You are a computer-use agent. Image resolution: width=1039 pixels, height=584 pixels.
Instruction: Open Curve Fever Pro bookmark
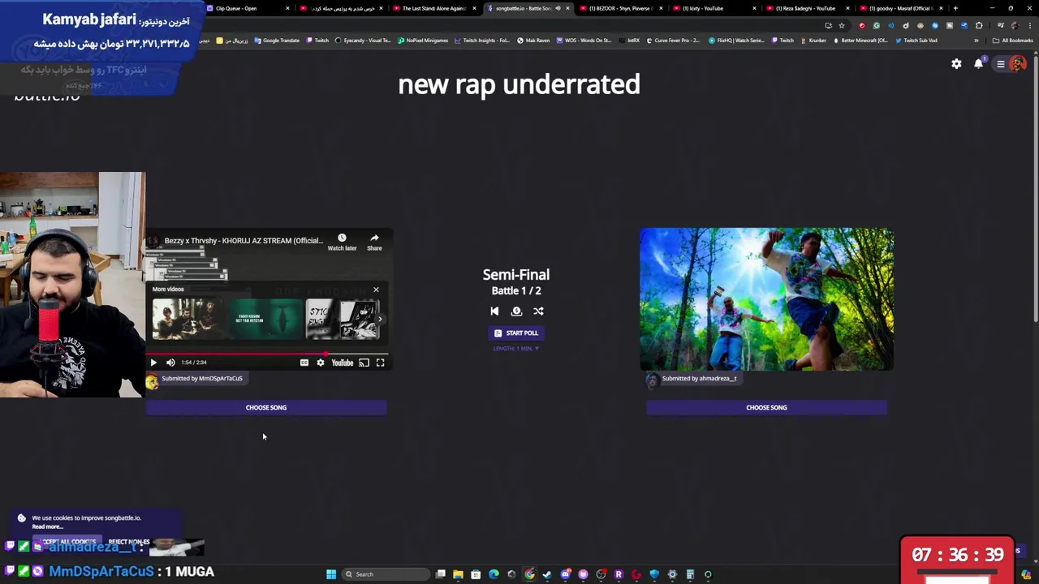673,41
